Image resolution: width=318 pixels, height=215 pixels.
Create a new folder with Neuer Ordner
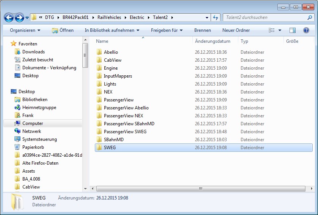[x=236, y=30]
